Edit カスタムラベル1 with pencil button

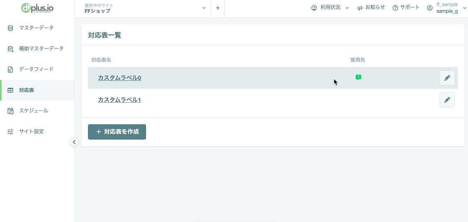[x=447, y=100]
